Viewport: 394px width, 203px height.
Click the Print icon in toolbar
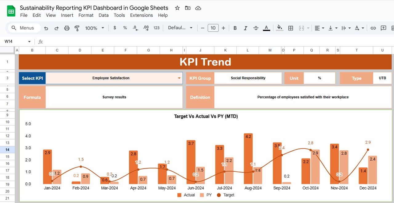(x=67, y=28)
